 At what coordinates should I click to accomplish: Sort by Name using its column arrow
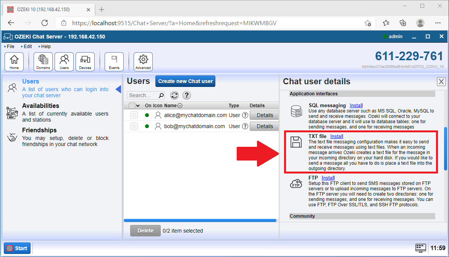(x=179, y=106)
